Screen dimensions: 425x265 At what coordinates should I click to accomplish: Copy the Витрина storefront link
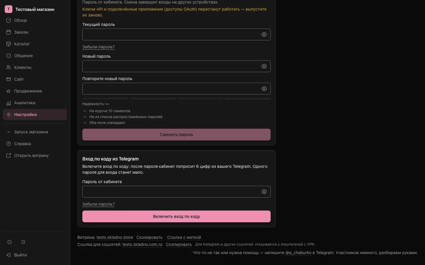(149, 237)
